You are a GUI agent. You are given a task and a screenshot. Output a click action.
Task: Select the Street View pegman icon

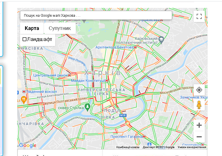point(199,105)
